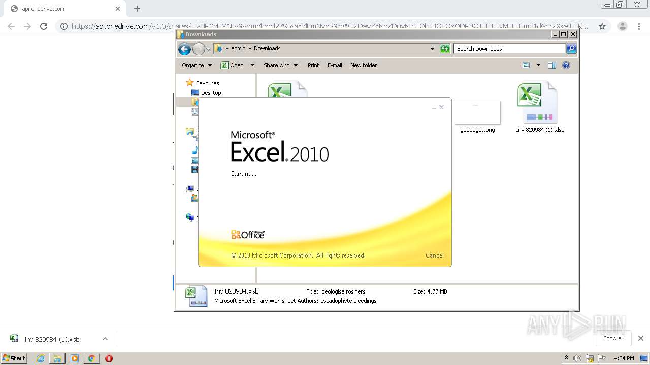Viewport: 650px width, 365px height.
Task: Toggle the preview pane
Action: [x=552, y=65]
